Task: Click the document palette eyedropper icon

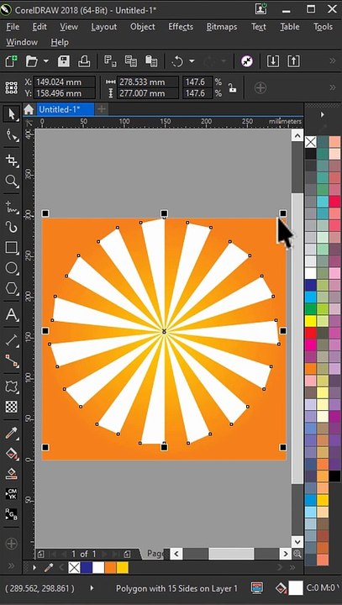Action: pos(49,567)
